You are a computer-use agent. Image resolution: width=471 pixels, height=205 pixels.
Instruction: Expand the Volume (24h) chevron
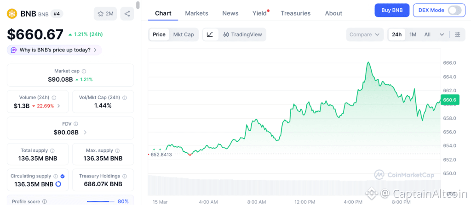point(58,106)
